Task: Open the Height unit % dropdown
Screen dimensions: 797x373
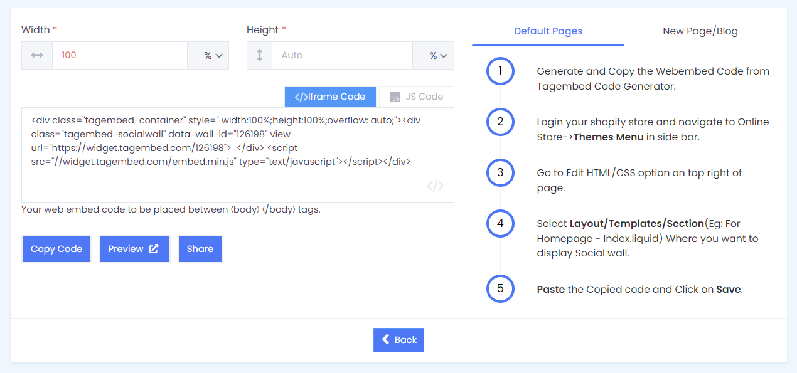Action: coord(434,55)
